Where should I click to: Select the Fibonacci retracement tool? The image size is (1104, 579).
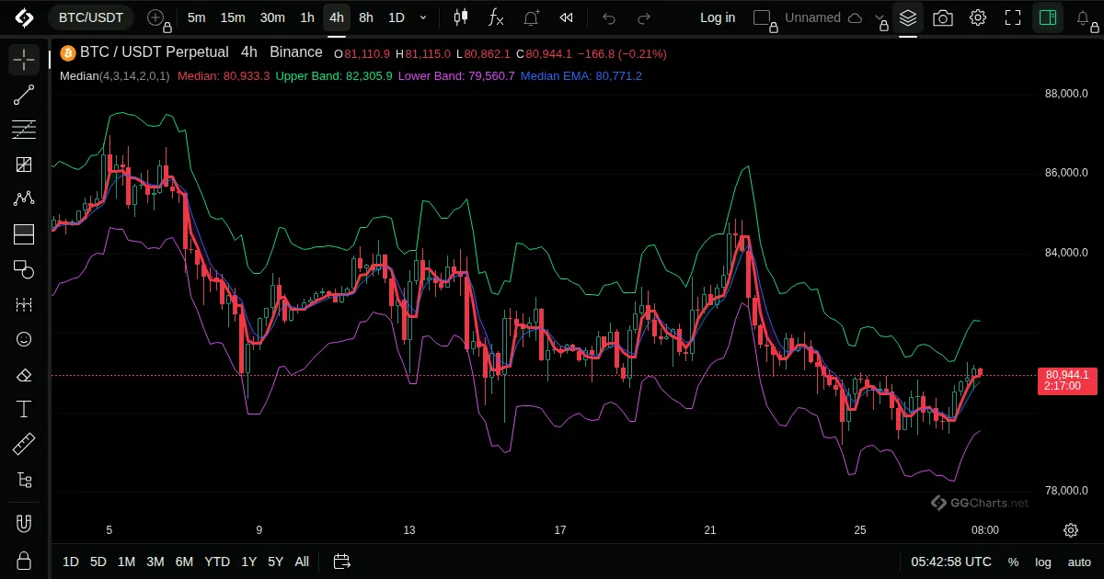[24, 130]
